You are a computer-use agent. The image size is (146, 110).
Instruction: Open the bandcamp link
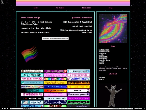coord(102,53)
